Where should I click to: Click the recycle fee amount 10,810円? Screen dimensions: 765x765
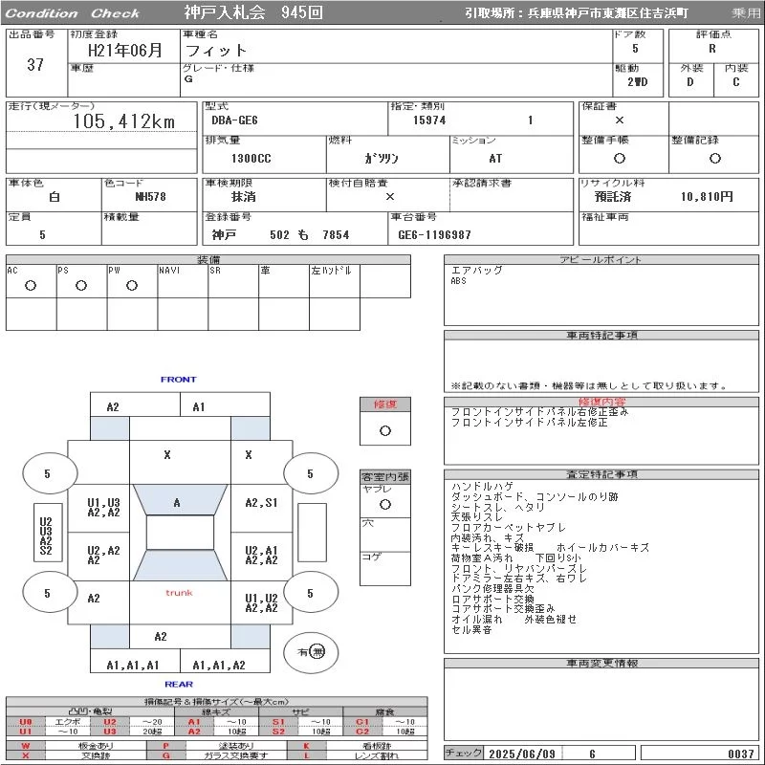pyautogui.click(x=707, y=197)
